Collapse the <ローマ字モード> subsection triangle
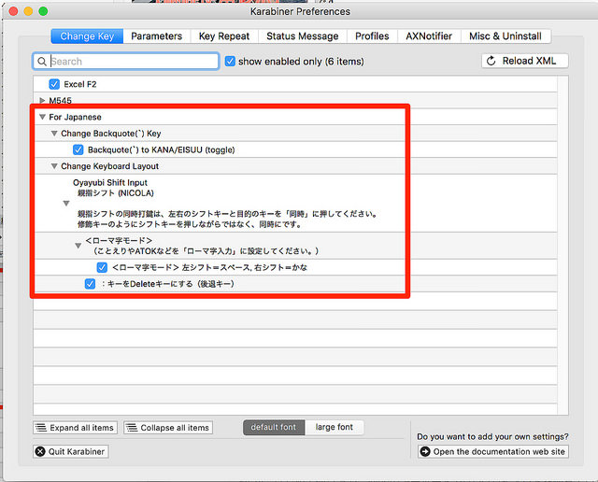 click(x=78, y=246)
